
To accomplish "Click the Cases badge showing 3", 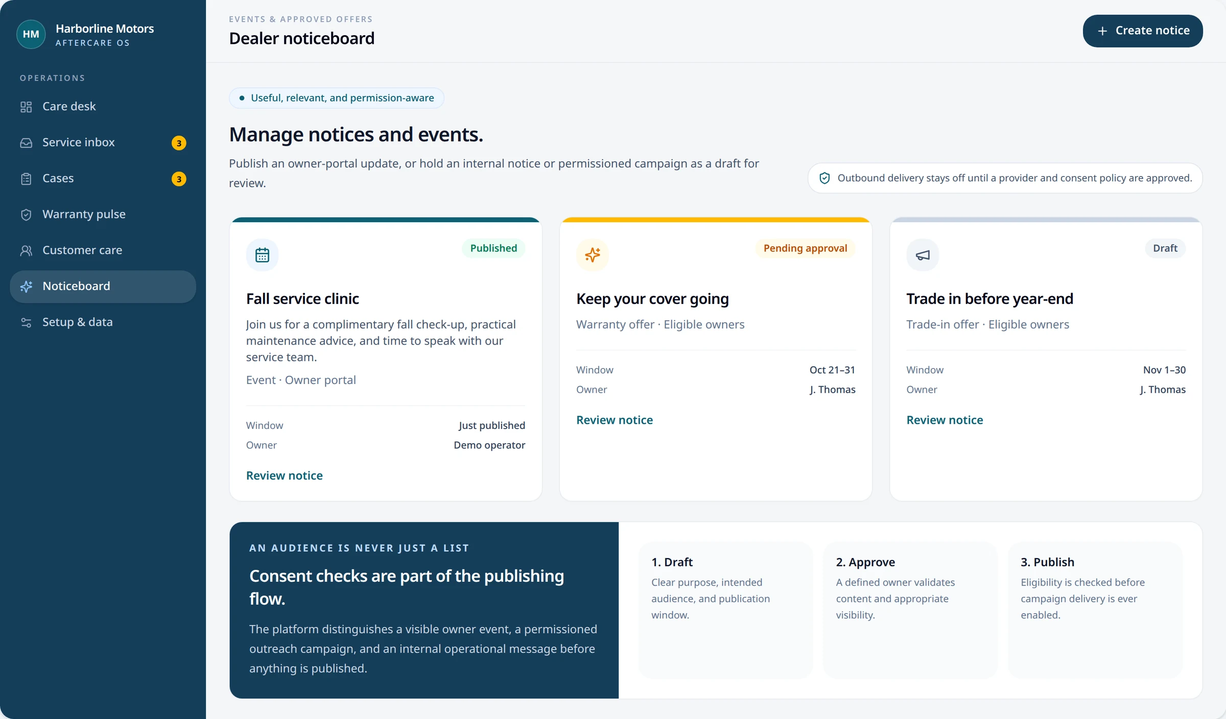I will click(x=179, y=179).
